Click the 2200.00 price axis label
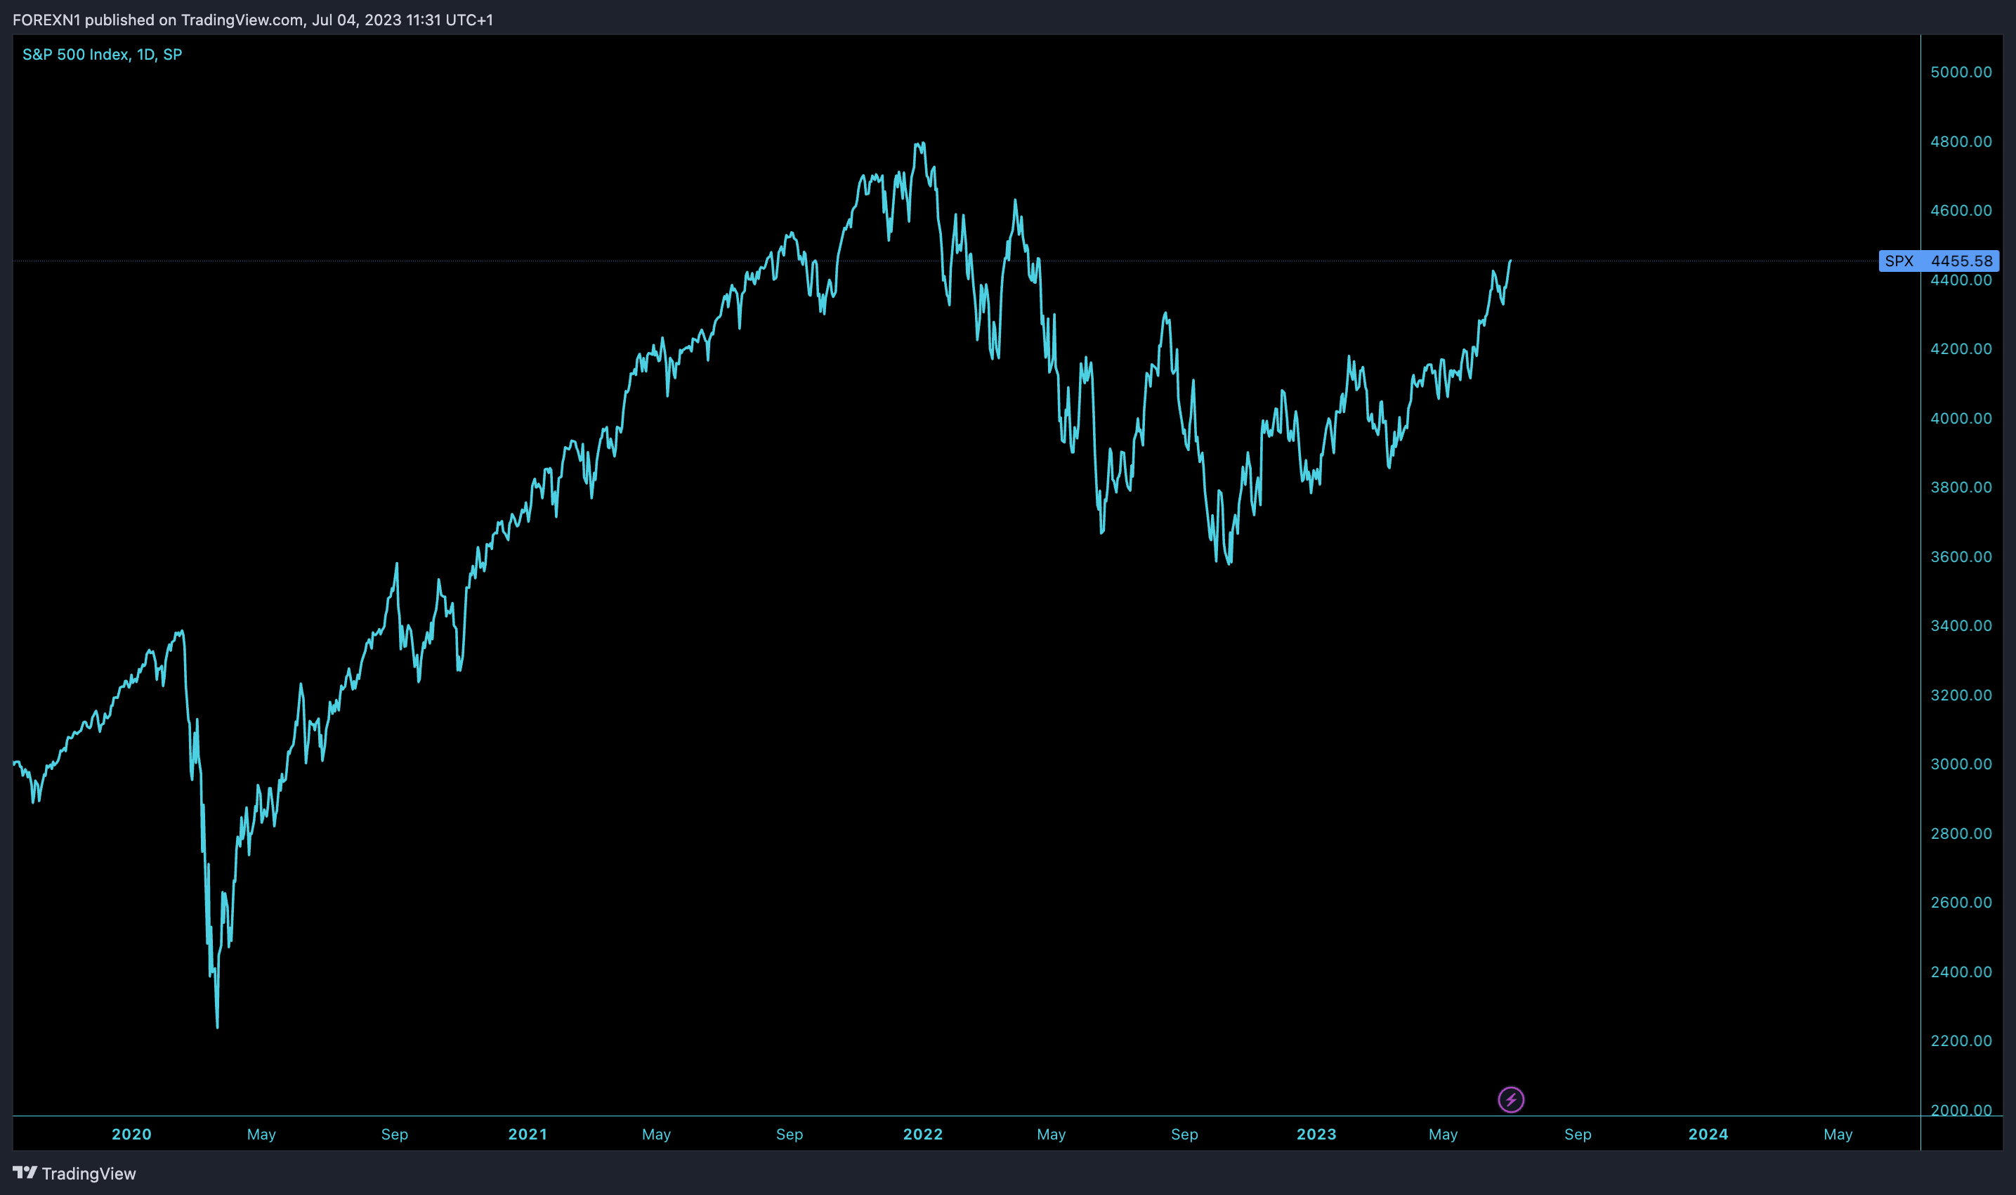This screenshot has width=2016, height=1195. point(1961,1041)
